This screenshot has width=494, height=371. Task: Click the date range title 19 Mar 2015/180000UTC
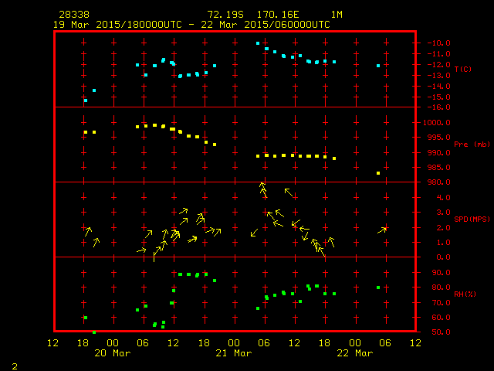(117, 25)
